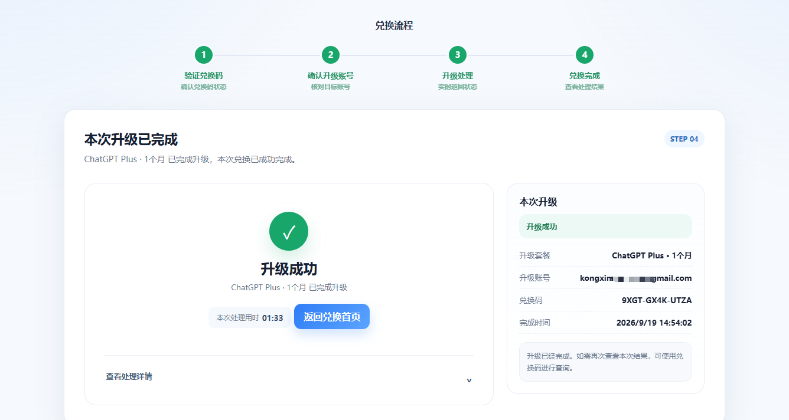Click the 升级套餐 label
Screen dimensions: 789x420
tap(534, 255)
